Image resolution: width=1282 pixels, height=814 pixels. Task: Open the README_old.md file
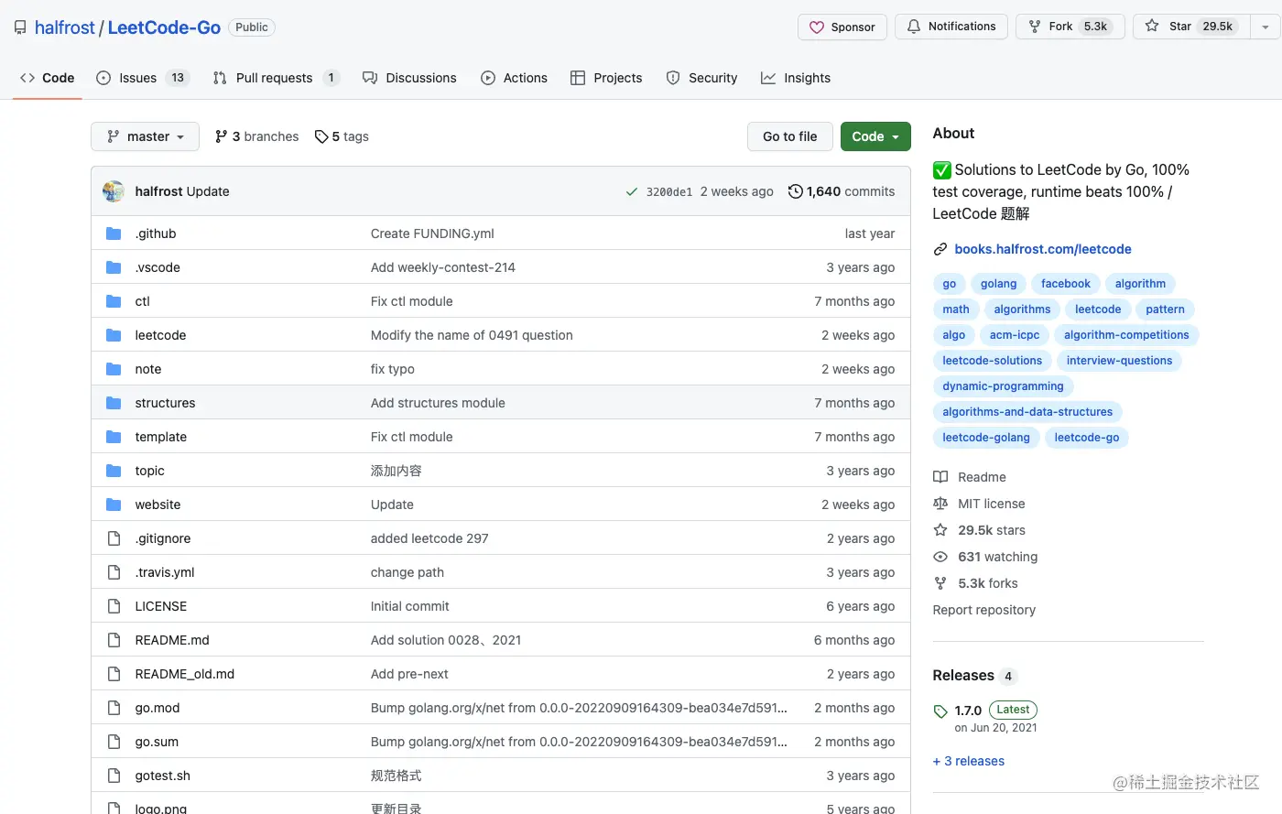tap(185, 674)
